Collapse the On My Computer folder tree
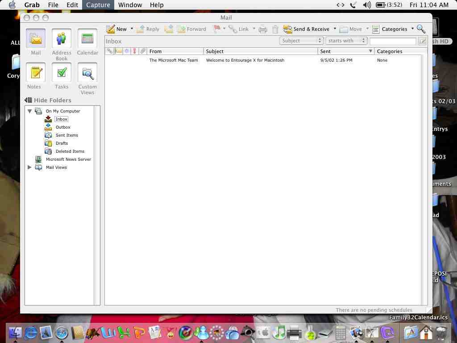The image size is (457, 343). [x=29, y=111]
